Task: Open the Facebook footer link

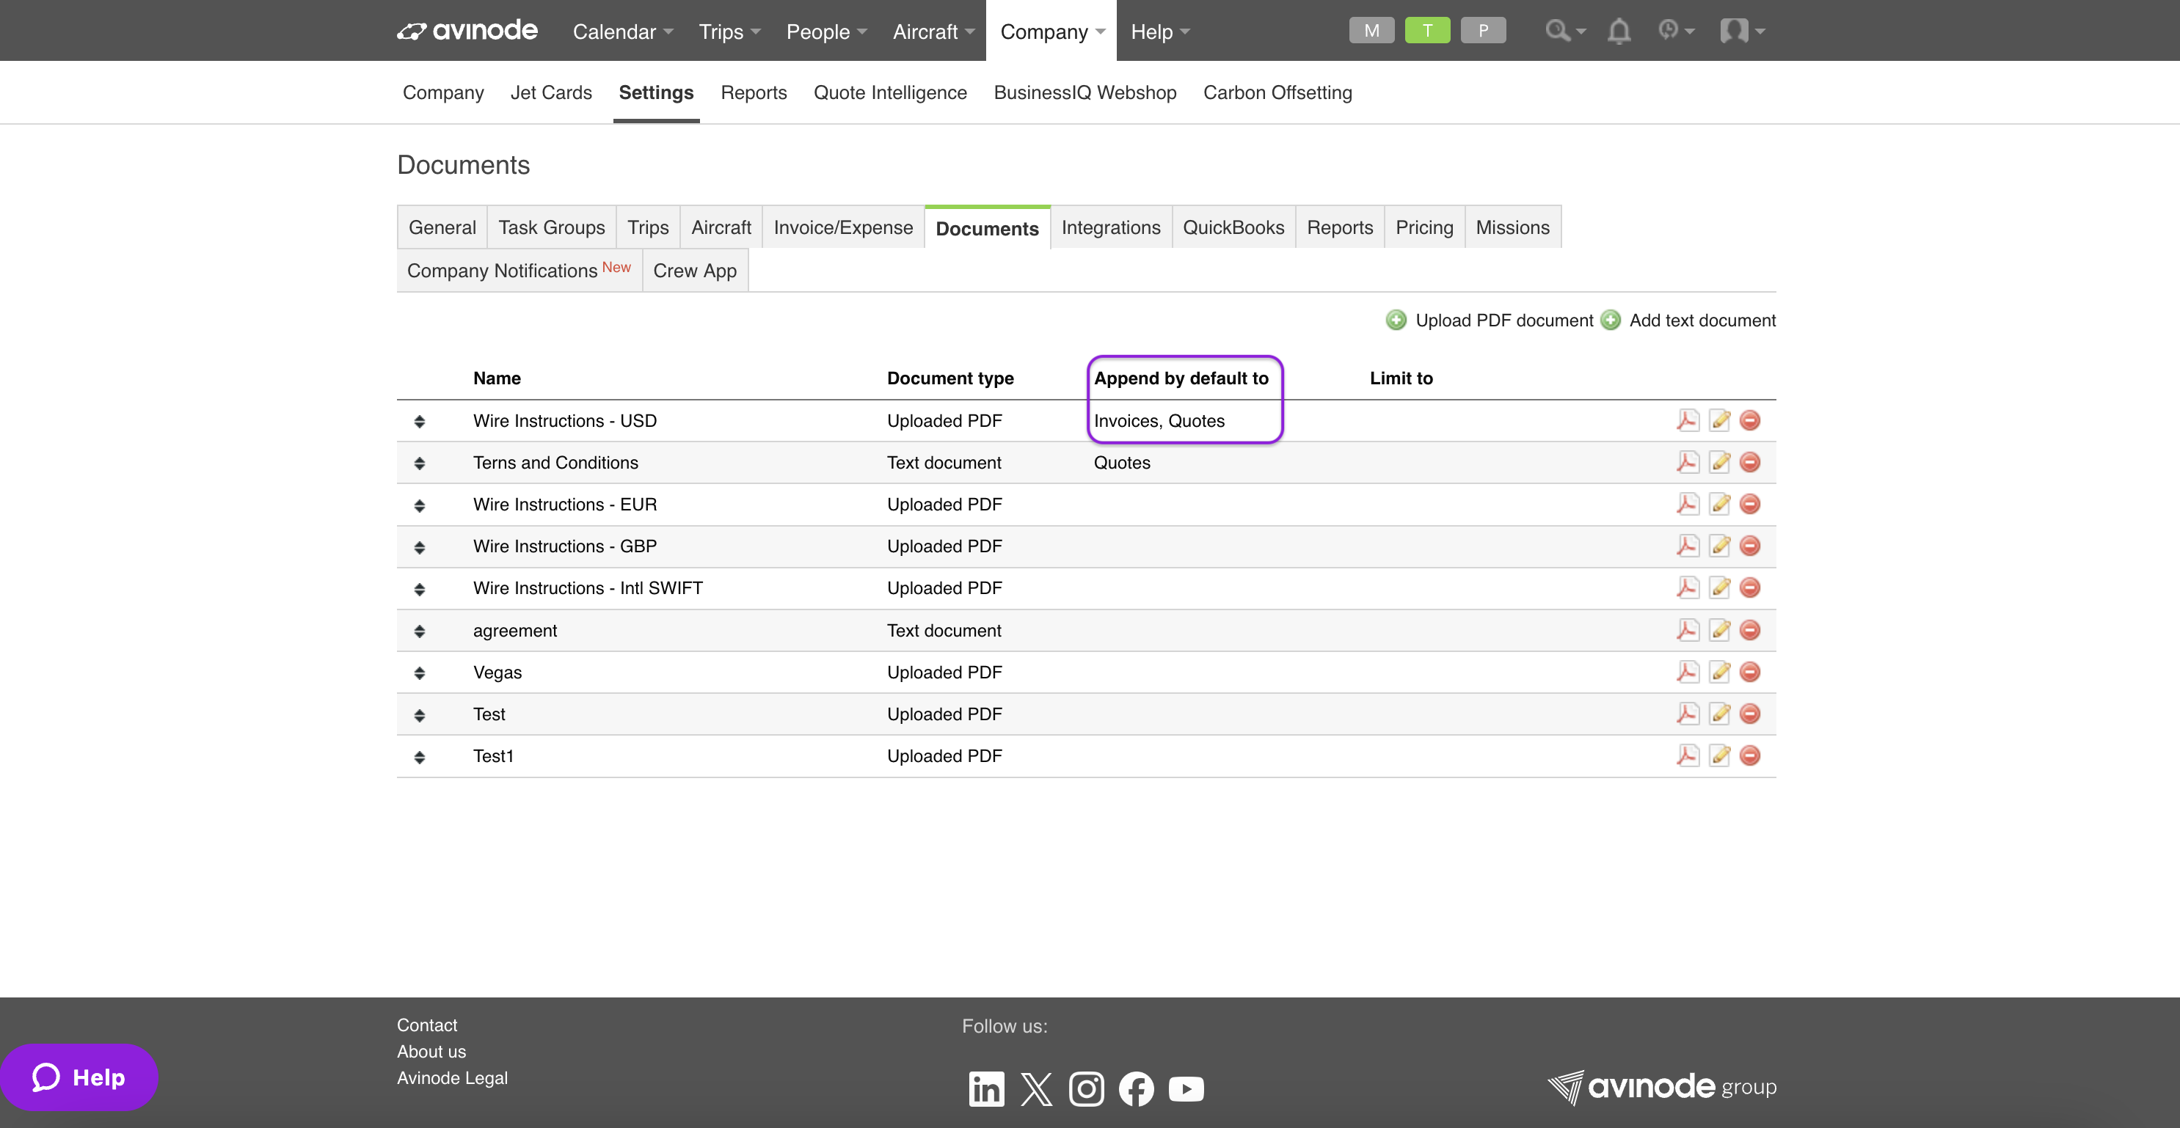Action: coord(1137,1088)
